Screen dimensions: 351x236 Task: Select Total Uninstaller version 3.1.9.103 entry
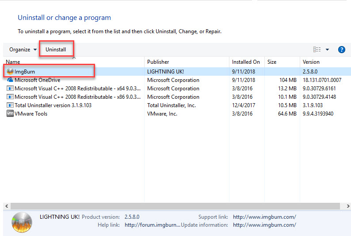53,105
